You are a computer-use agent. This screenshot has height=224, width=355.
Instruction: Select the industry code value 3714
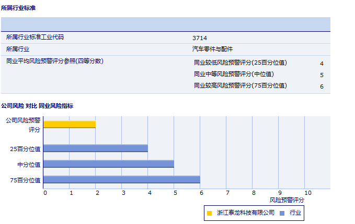point(199,38)
